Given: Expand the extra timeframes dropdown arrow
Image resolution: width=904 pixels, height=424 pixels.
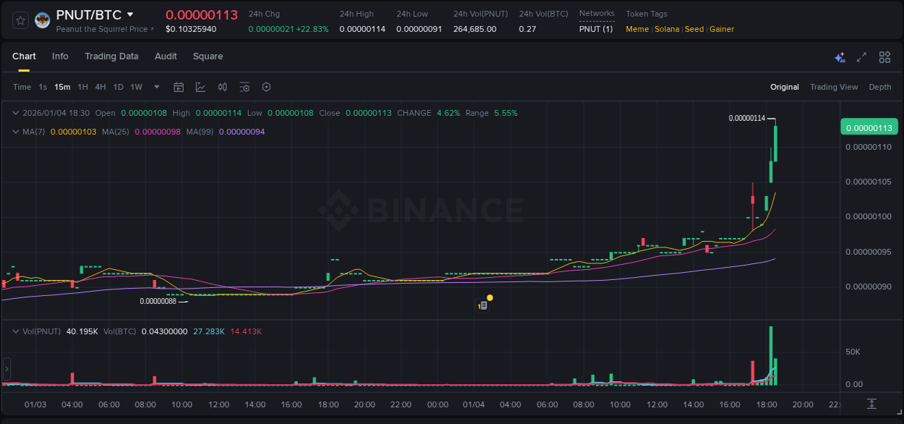Looking at the screenshot, I should 156,87.
